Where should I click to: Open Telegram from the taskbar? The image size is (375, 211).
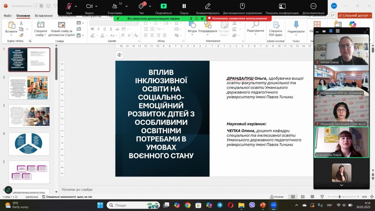[x=220, y=205]
